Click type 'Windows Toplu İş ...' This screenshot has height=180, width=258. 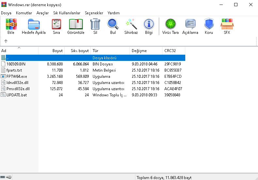109,95
